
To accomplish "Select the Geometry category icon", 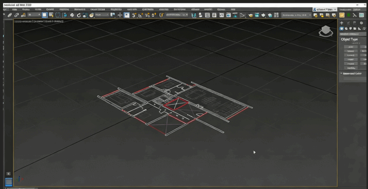I will click(342, 29).
